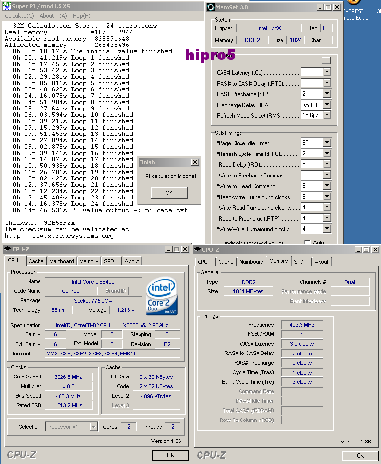Click the http://www.xtremesystems.org/ text
The width and height of the screenshot is (381, 464).
[61, 236]
